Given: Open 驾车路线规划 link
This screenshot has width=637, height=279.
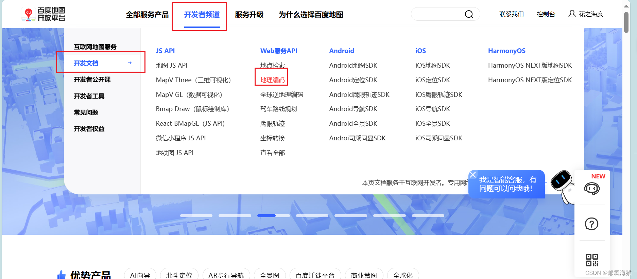Looking at the screenshot, I should (279, 109).
